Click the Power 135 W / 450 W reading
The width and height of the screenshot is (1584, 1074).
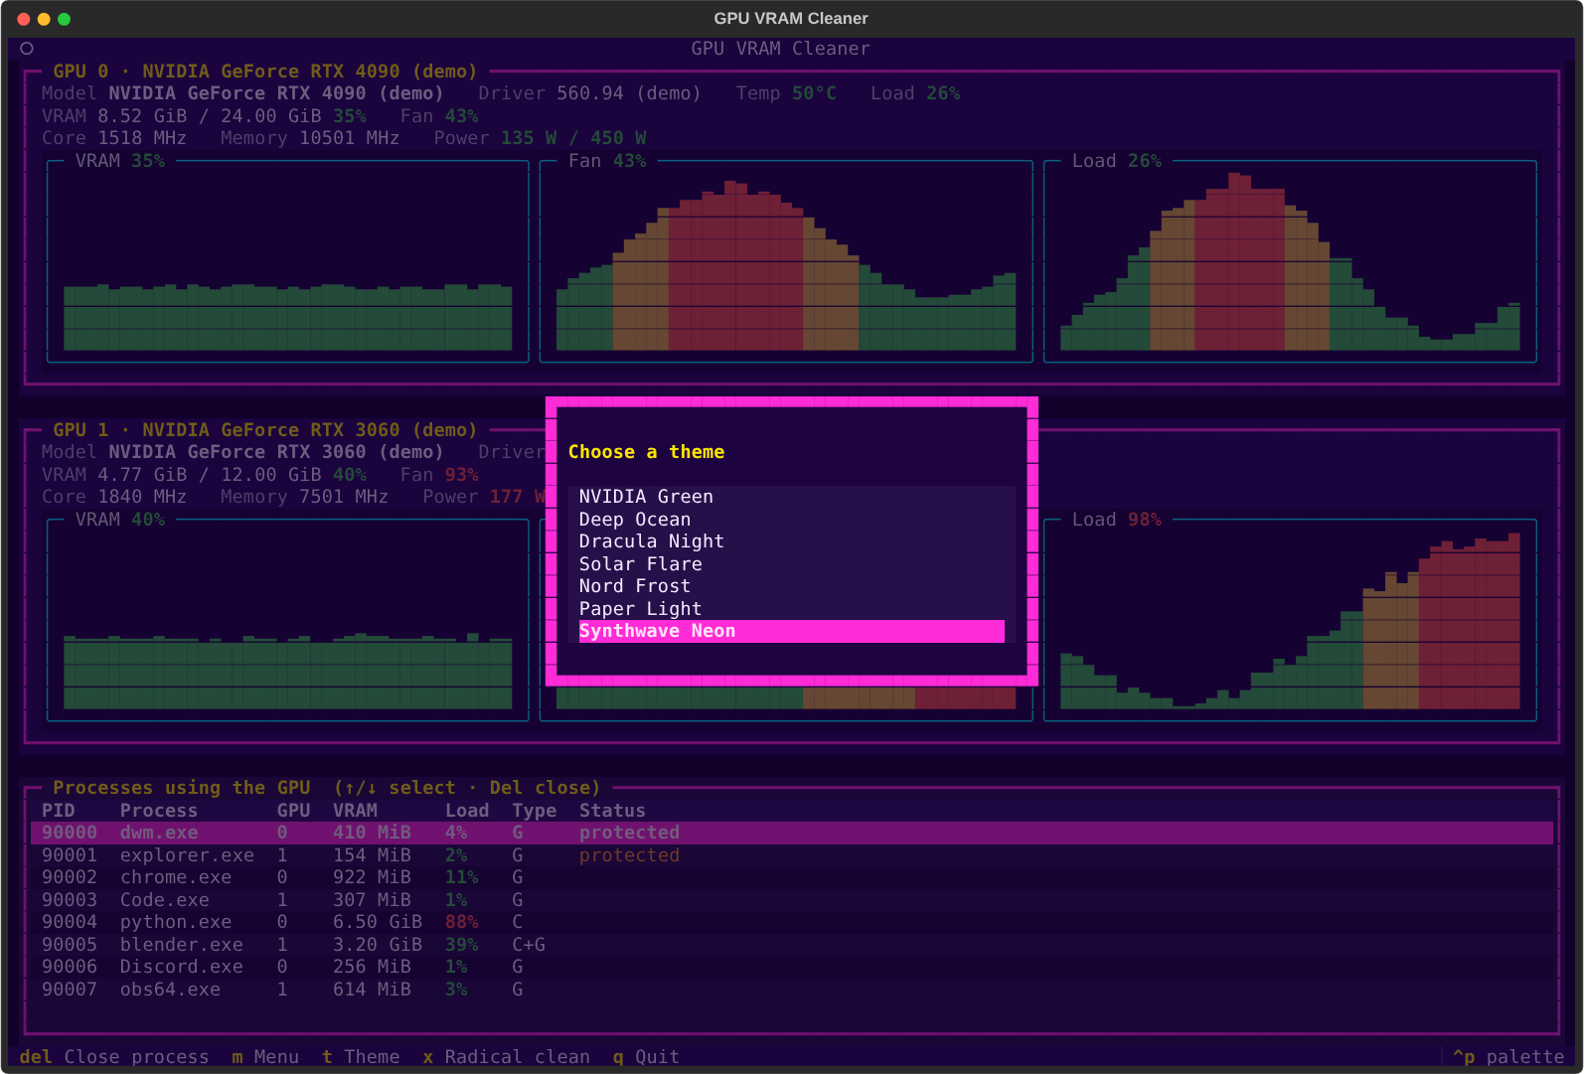coord(540,138)
